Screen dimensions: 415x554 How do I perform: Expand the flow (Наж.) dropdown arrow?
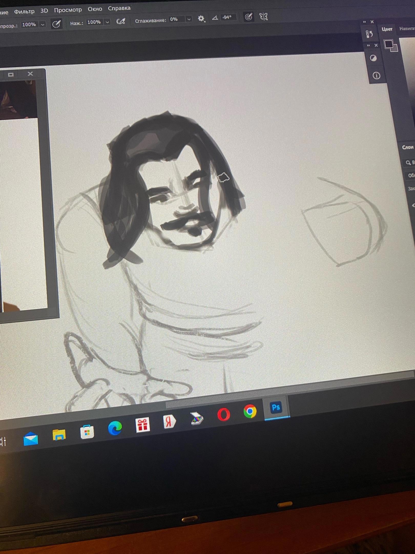tap(108, 22)
